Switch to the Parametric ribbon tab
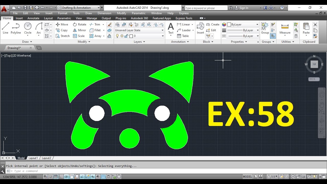 [64, 18]
